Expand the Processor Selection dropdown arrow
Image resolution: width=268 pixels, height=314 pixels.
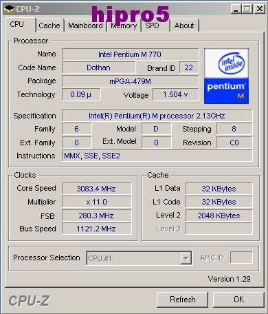click(x=186, y=258)
